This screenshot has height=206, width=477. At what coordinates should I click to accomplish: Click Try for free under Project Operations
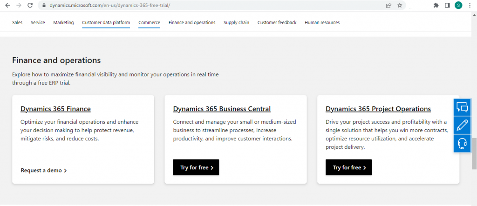[348, 167]
